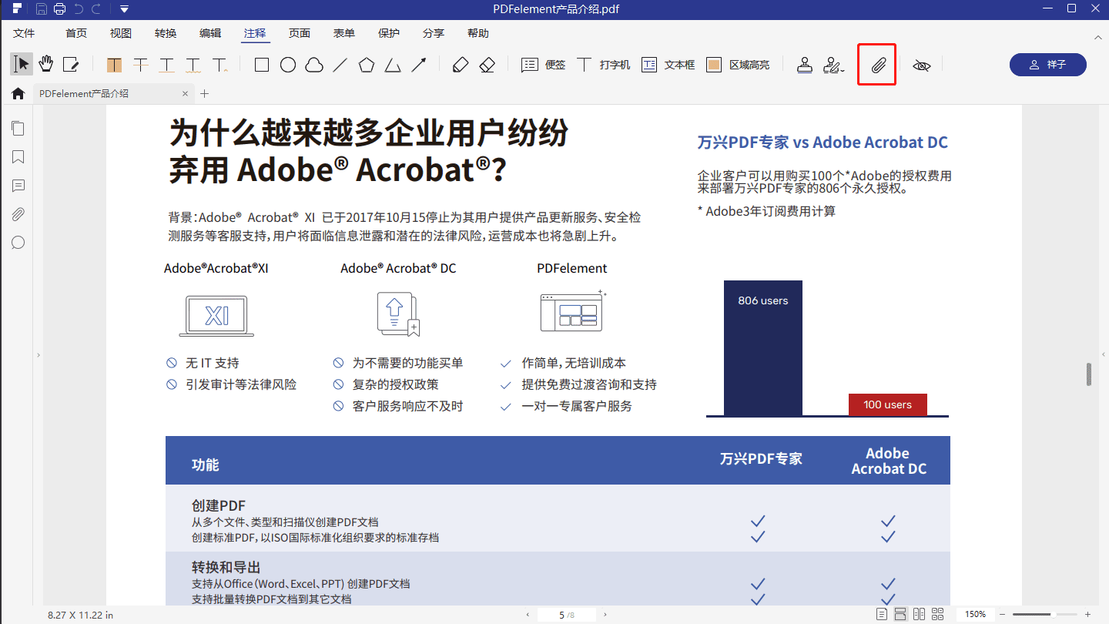
Task: Activate the Select arrow tool
Action: [22, 64]
